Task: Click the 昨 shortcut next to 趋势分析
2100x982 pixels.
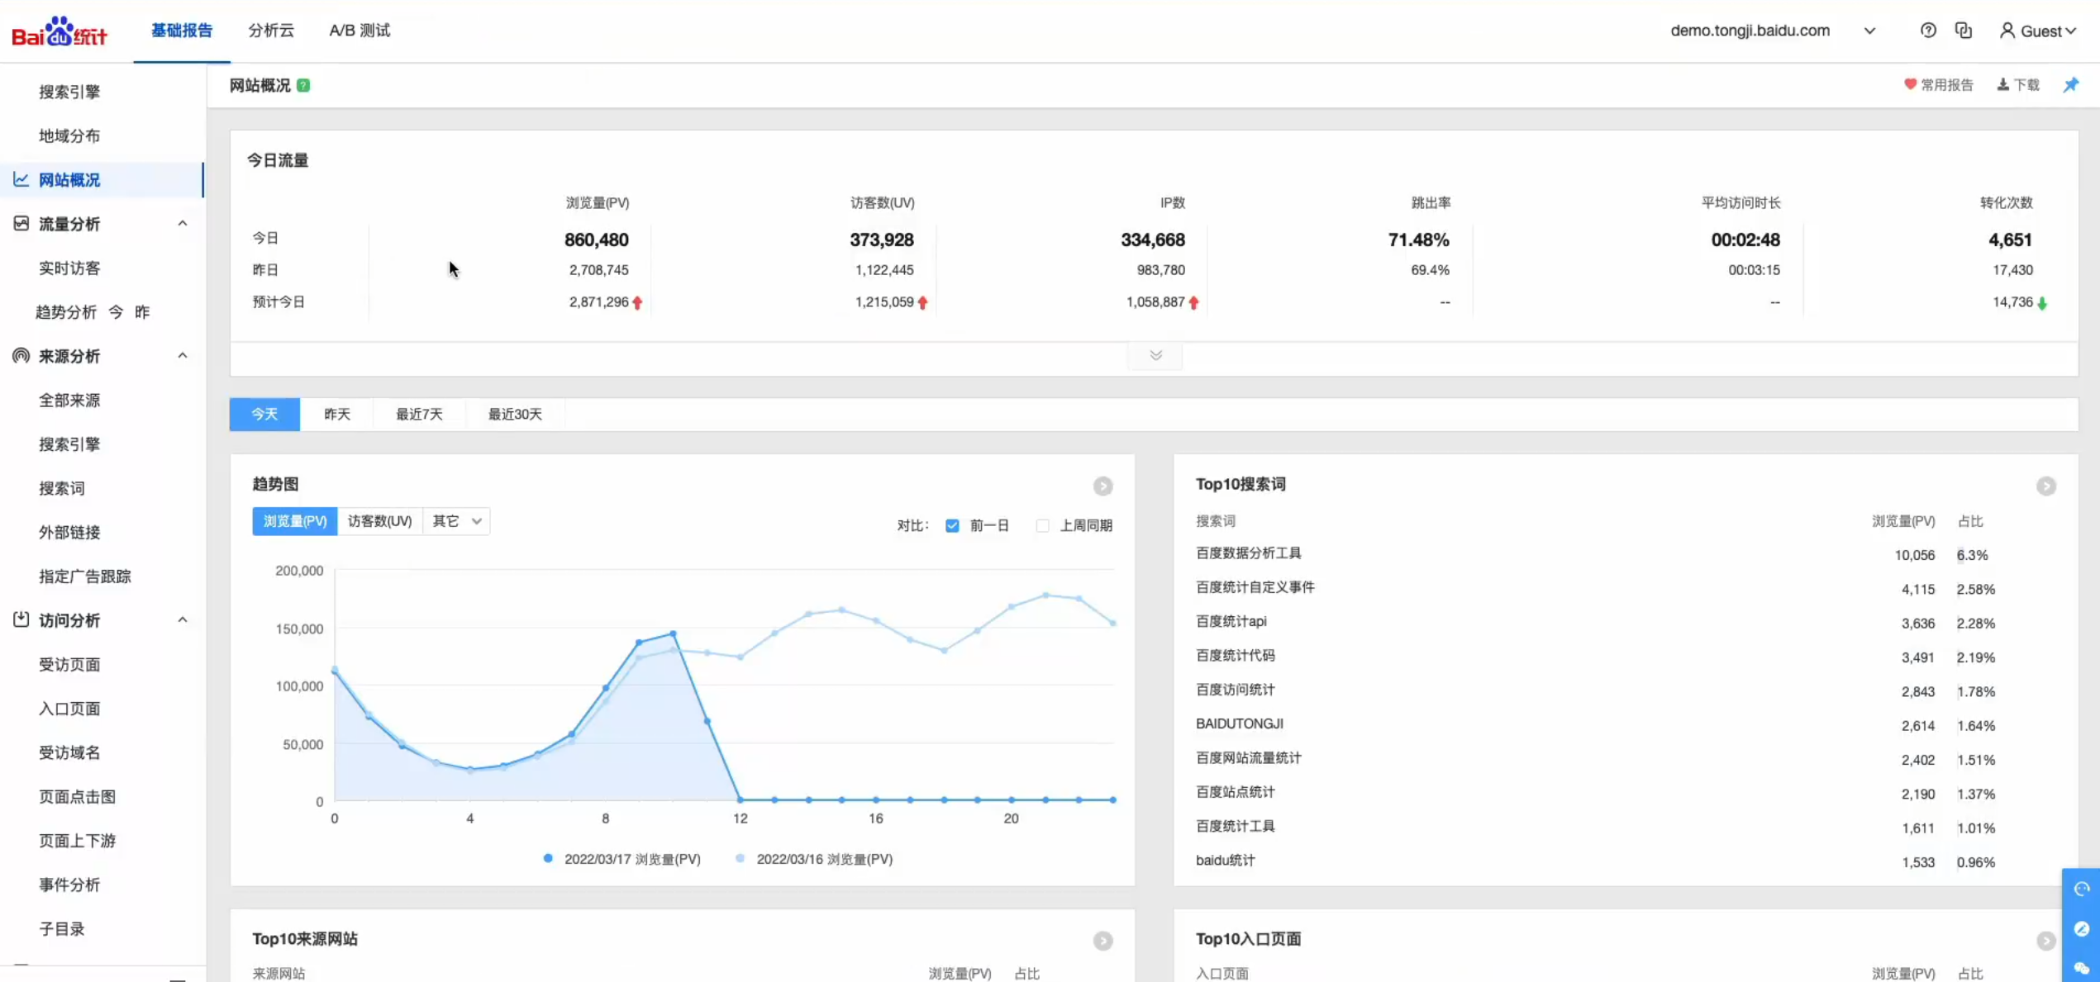Action: click(142, 311)
